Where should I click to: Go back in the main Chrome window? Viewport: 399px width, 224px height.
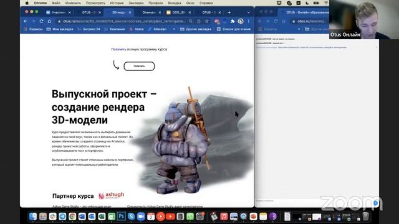click(26, 21)
